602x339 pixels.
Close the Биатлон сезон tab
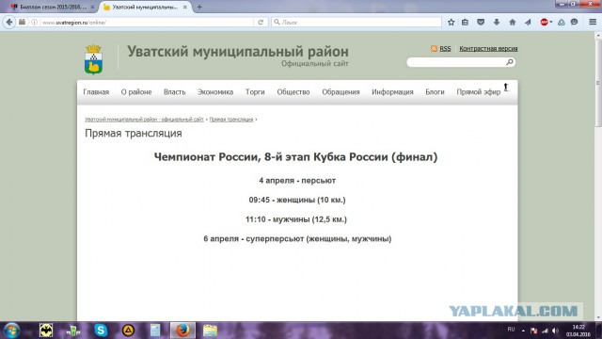[x=92, y=7]
